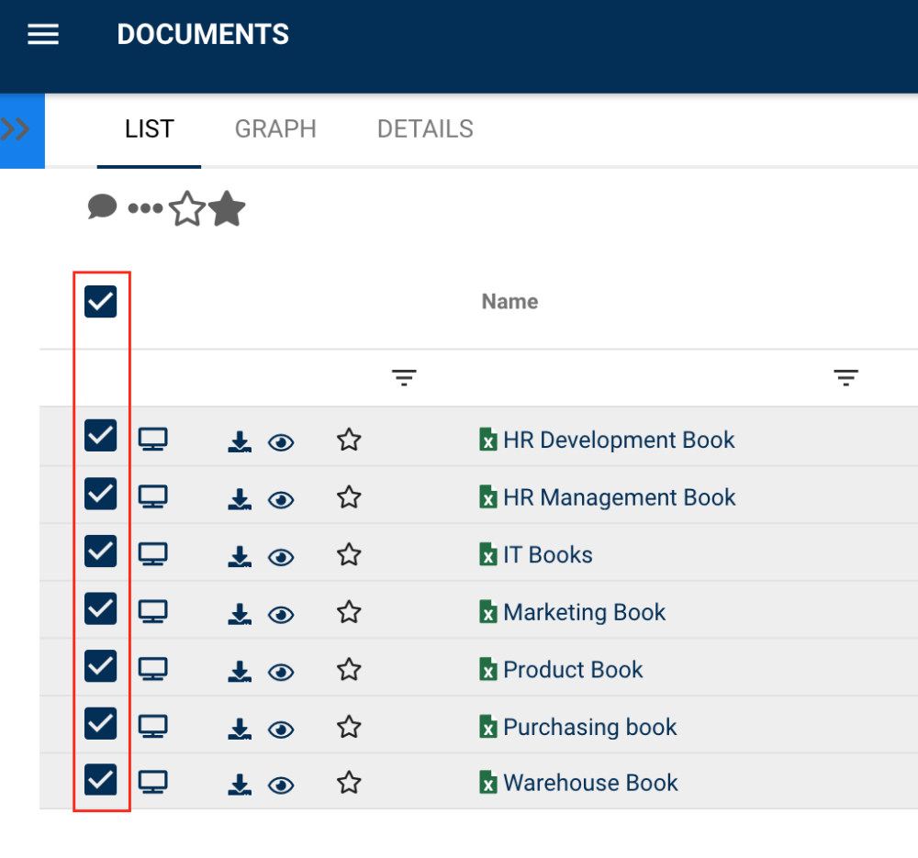This screenshot has width=918, height=858.
Task: Open the filter above the icons column
Action: [404, 377]
